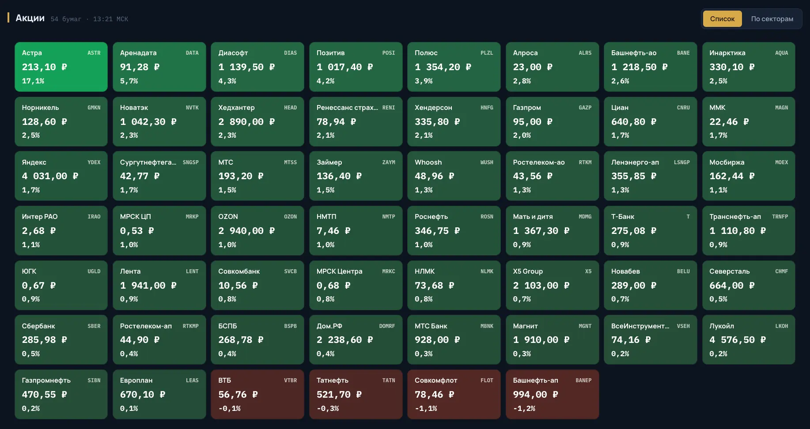Click the Татнефть TATN tile

pyautogui.click(x=356, y=394)
